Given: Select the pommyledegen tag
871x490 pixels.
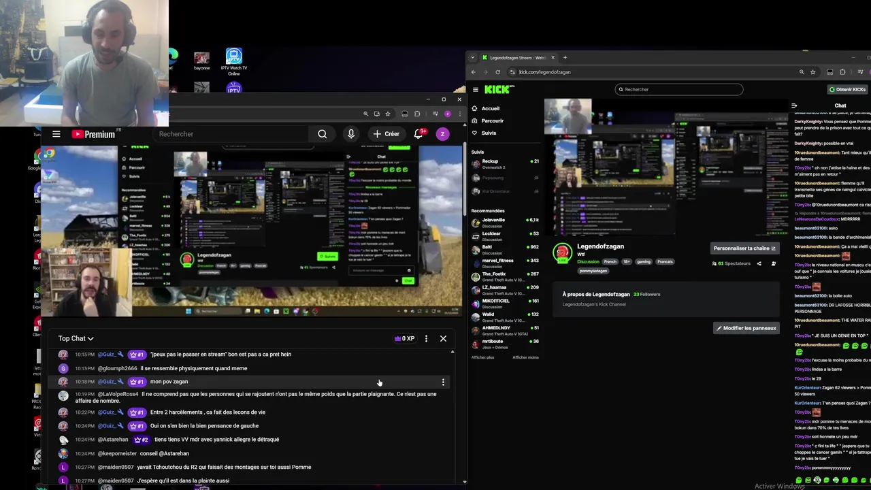Looking at the screenshot, I should tap(593, 271).
